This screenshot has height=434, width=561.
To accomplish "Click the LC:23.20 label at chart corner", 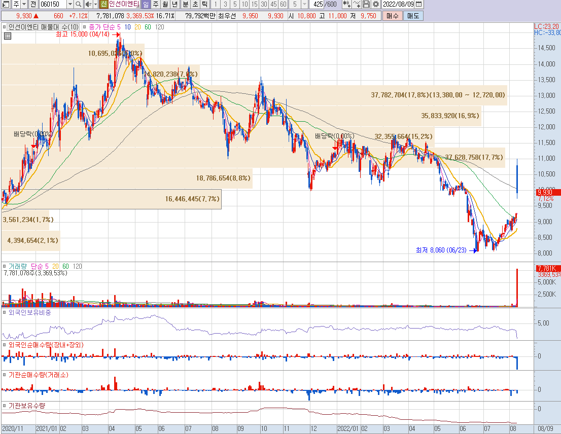I will click(547, 26).
